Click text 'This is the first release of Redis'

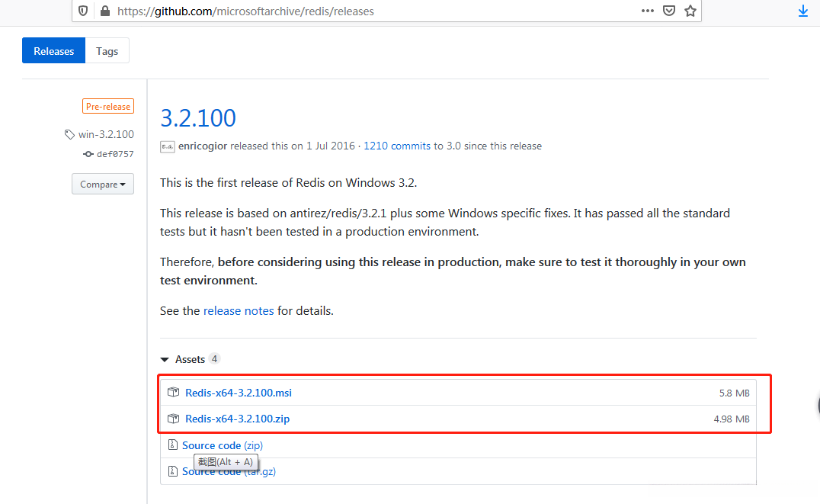click(242, 183)
